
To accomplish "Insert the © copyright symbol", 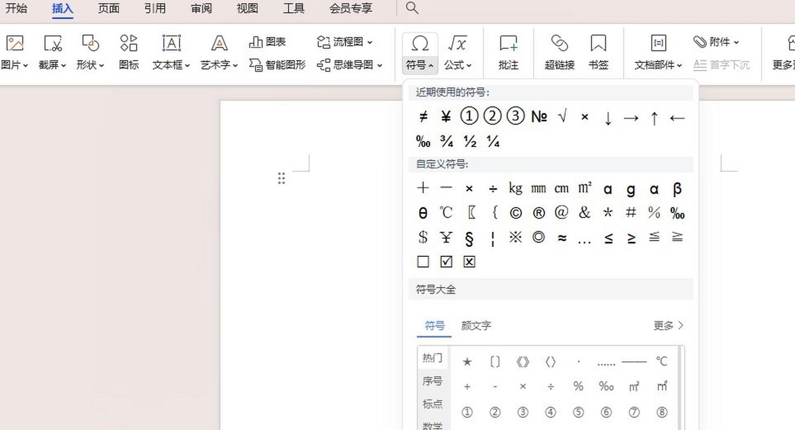I will (x=515, y=213).
